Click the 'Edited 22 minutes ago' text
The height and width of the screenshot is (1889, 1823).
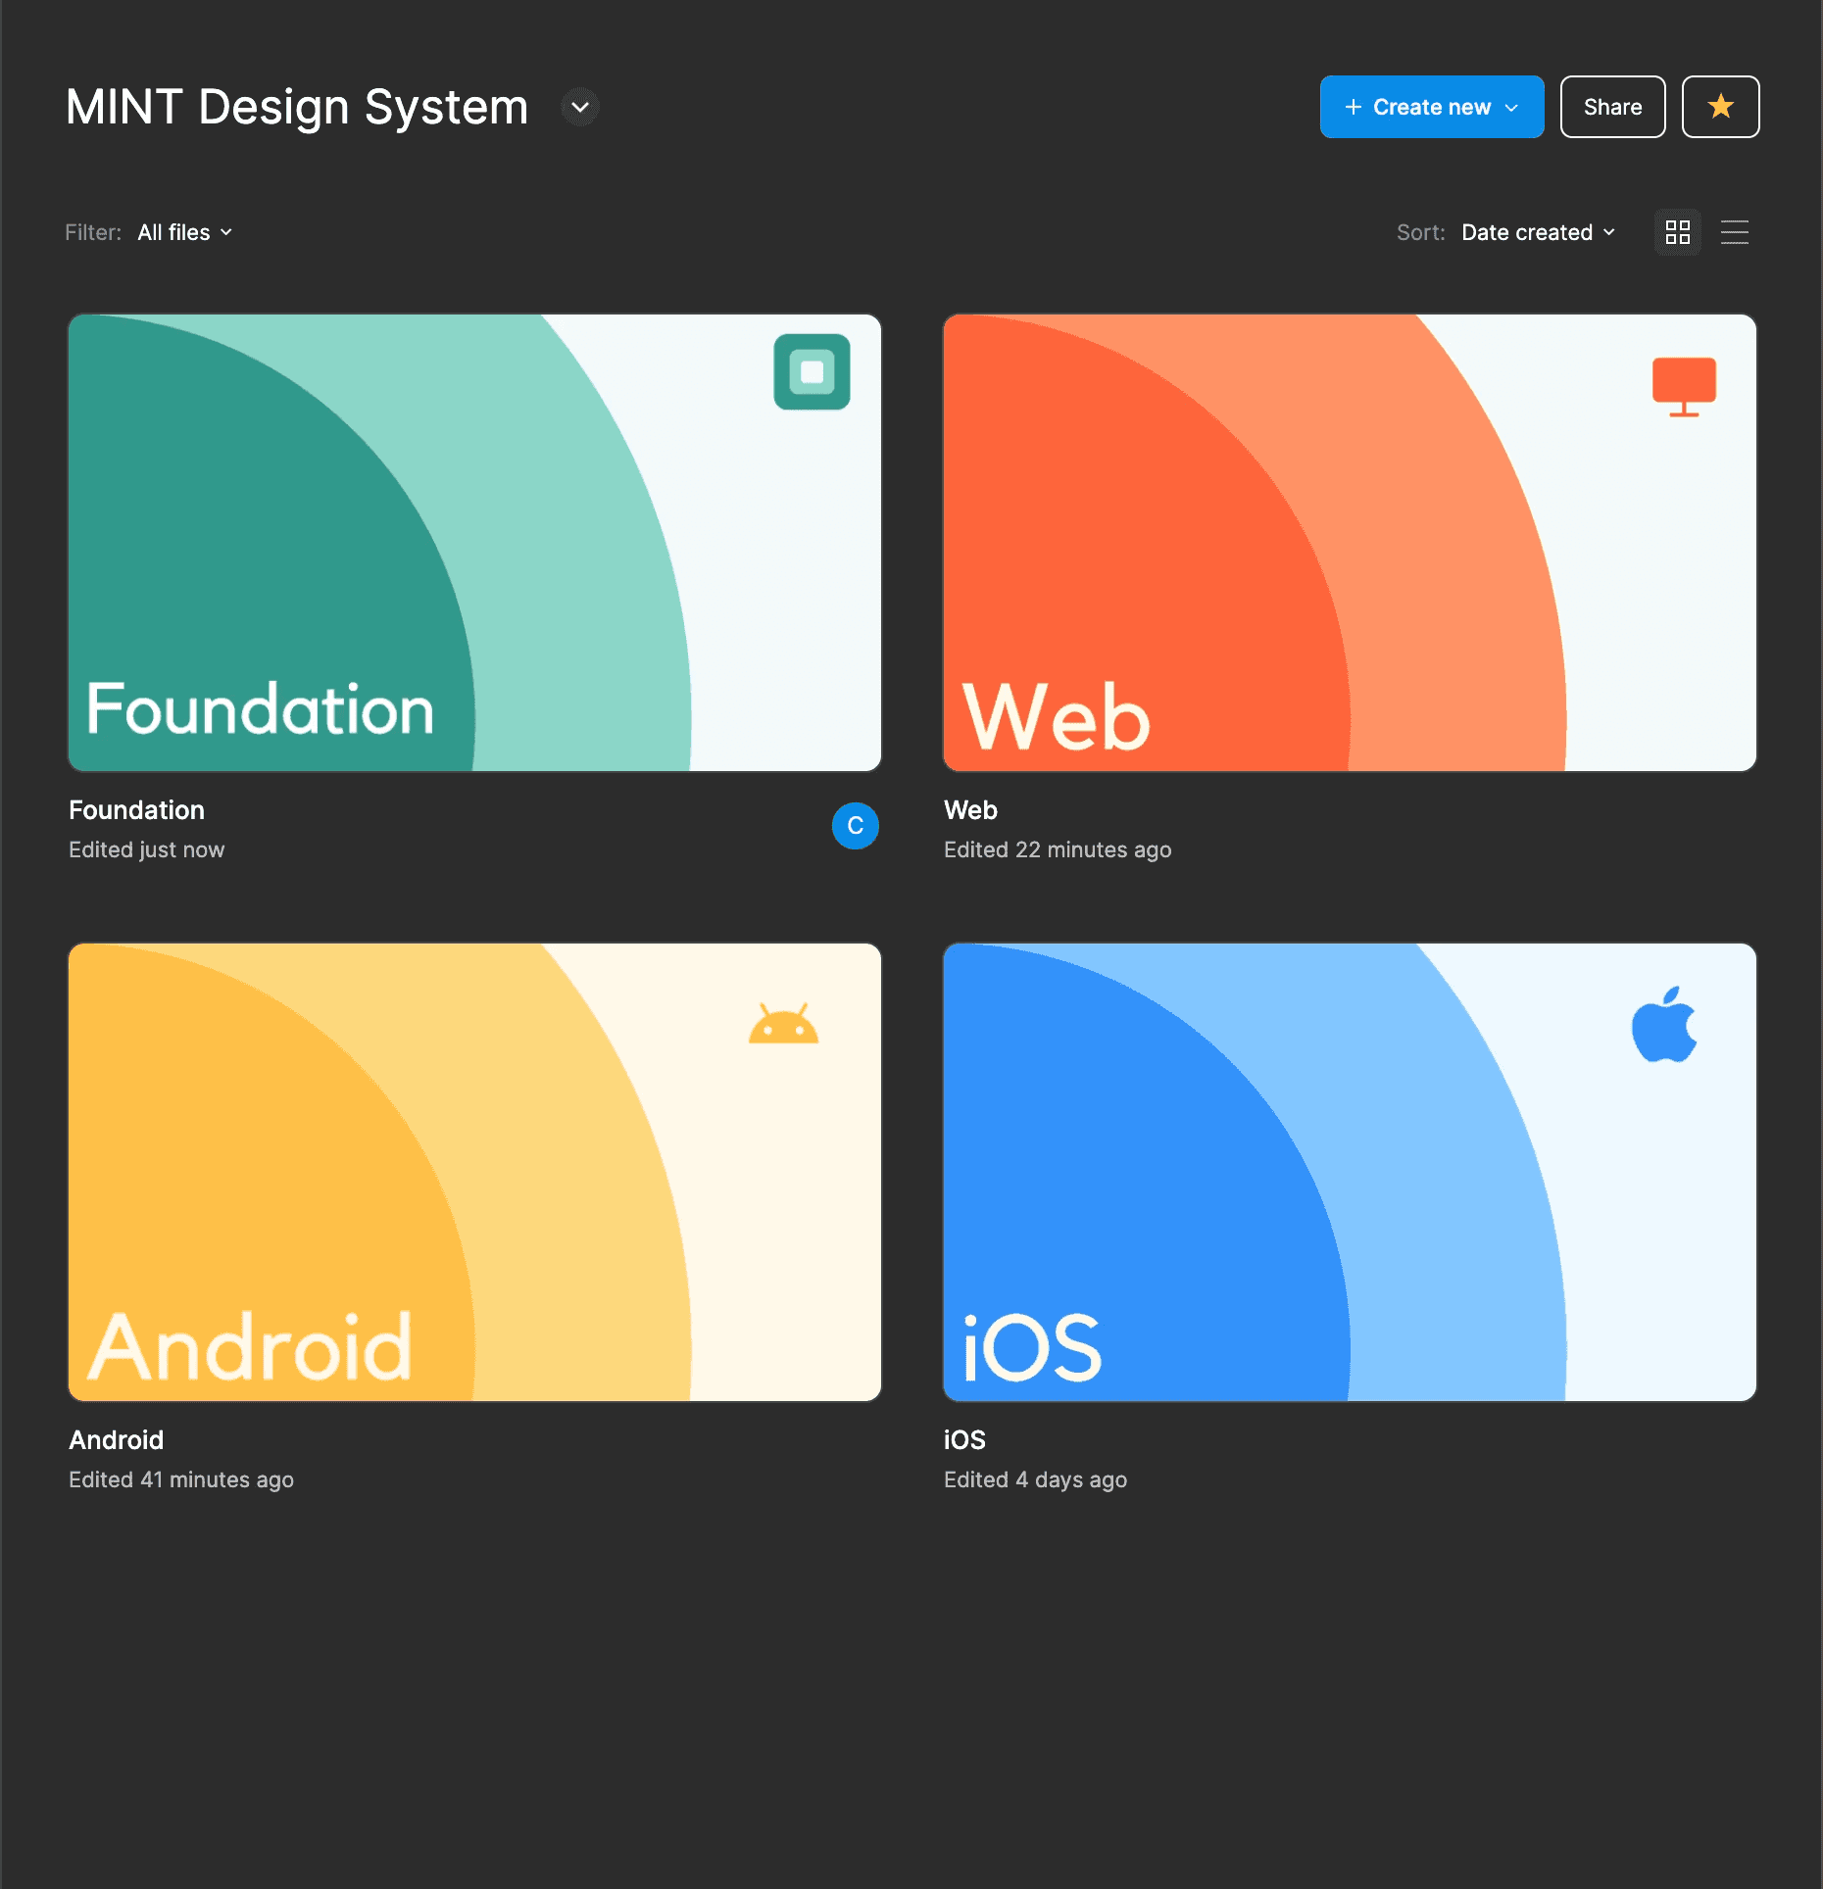point(1058,849)
